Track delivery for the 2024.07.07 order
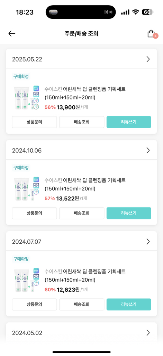Screen dimensions: 163x356 pos(82,305)
